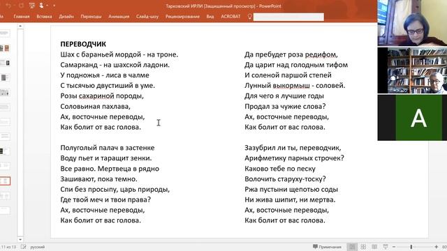
Task: Click slide counter '11 из 13'
Action: pyautogui.click(x=8, y=247)
